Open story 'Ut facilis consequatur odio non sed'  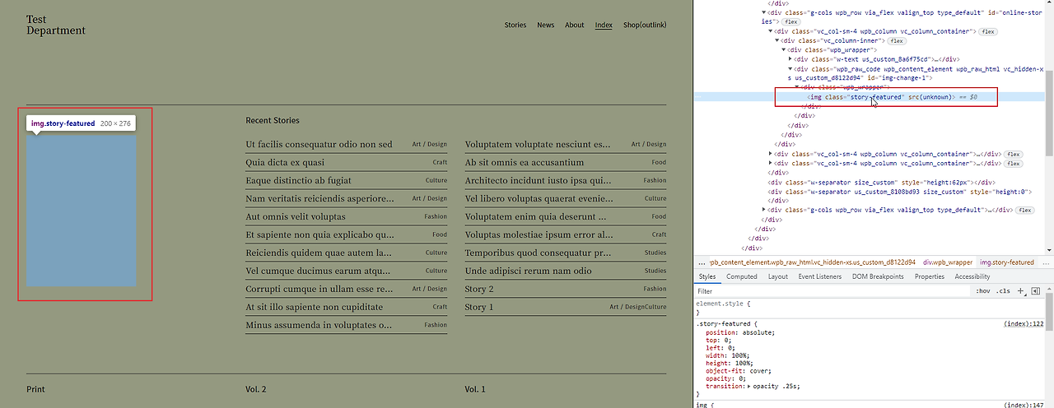coord(319,144)
